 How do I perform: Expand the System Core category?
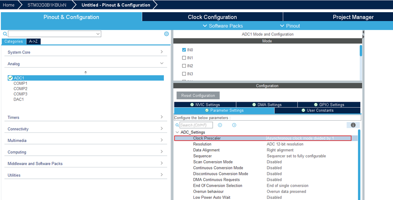pos(162,52)
